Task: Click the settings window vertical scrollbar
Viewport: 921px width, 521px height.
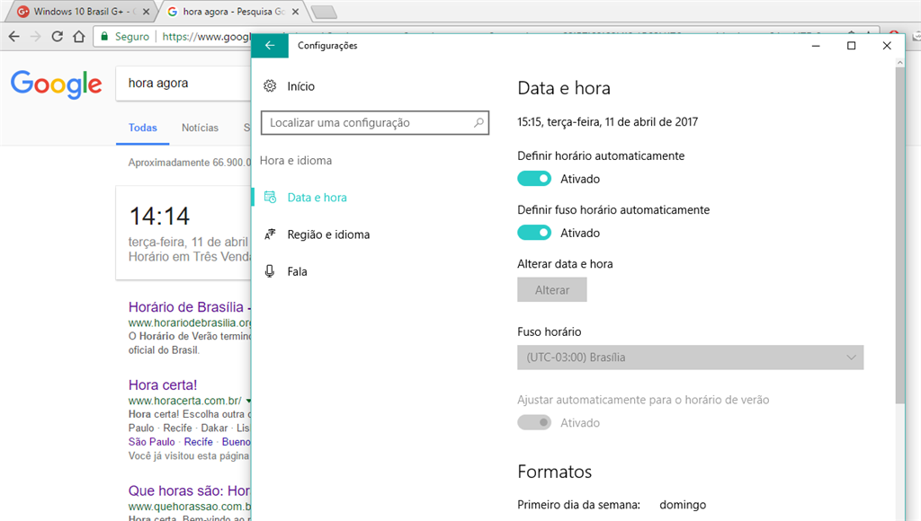Action: (899, 234)
